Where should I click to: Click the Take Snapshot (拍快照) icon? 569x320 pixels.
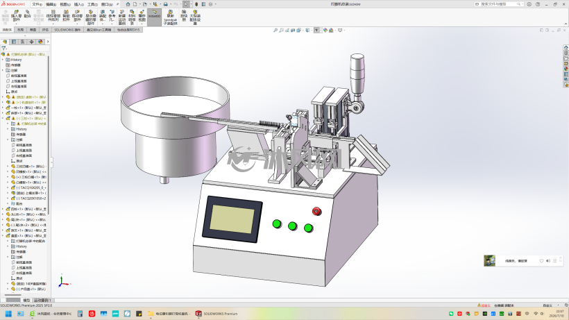(184, 15)
